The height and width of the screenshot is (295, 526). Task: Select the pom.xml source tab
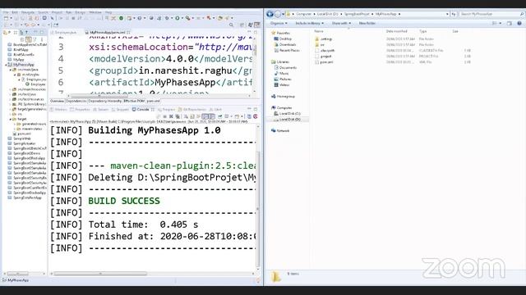(x=154, y=101)
